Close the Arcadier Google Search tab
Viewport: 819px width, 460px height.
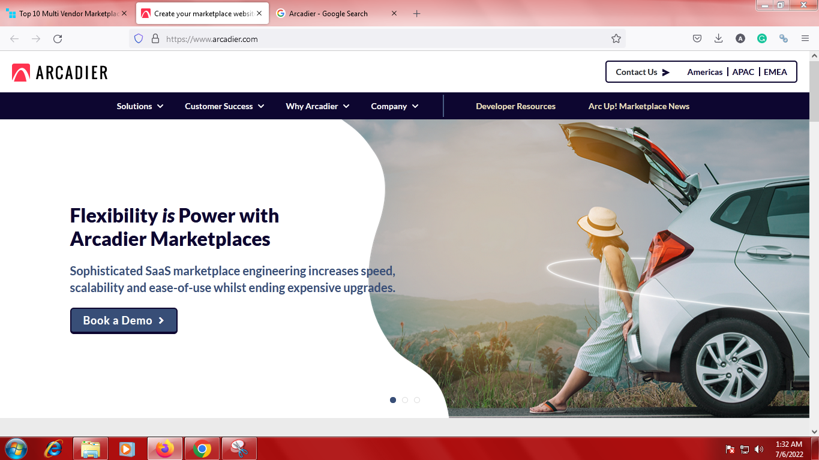coord(394,13)
